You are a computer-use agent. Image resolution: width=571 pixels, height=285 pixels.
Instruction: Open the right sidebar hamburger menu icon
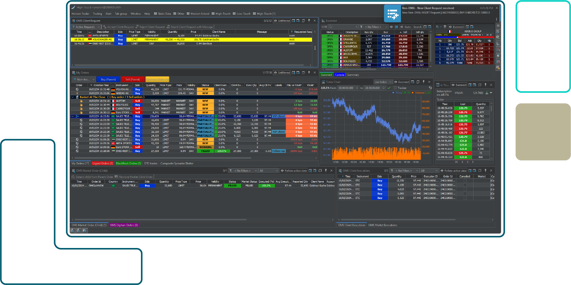[x=498, y=26]
